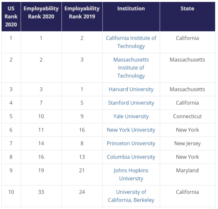The width and height of the screenshot is (218, 209).
Task: Click the Employability Rank 2019 header
Action: pyautogui.click(x=82, y=12)
